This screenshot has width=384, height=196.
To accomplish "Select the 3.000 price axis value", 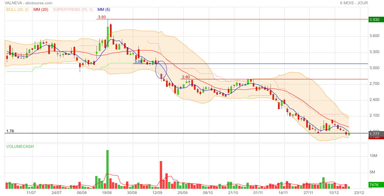I will [x=374, y=68].
